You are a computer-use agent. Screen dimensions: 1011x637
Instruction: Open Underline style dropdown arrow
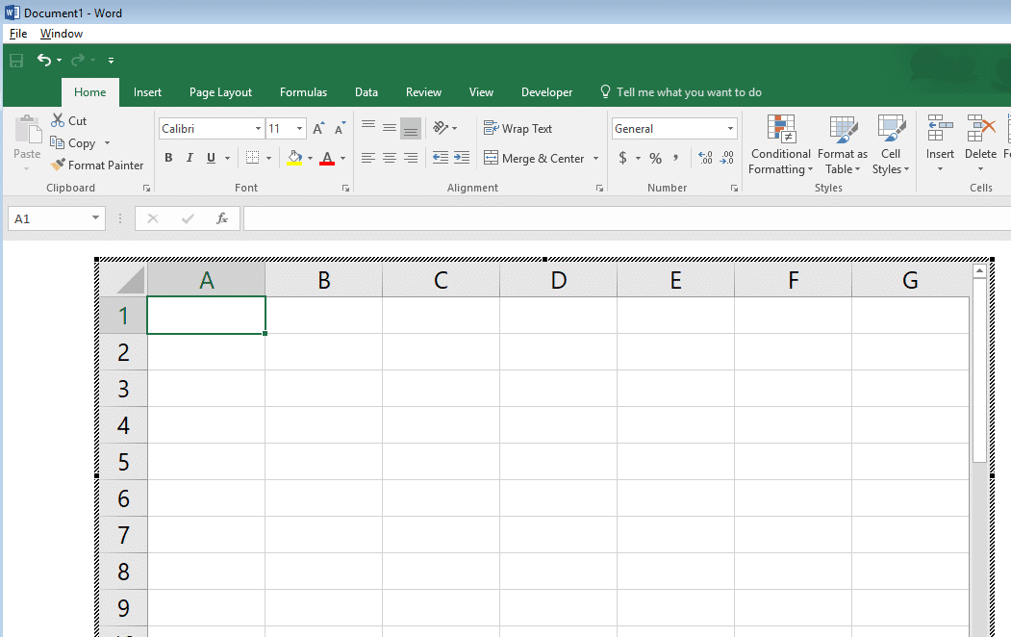coord(227,158)
